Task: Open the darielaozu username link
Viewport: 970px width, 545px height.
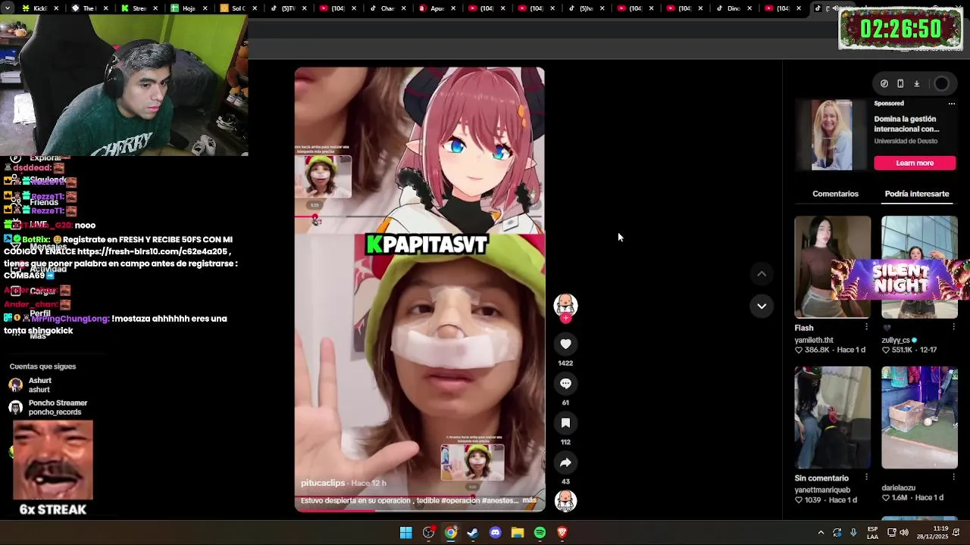Action: 899,488
